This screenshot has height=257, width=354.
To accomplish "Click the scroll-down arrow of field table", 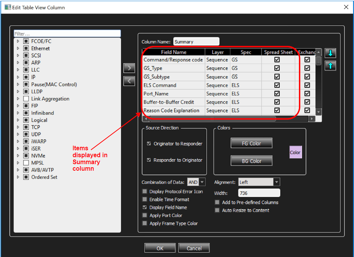I will coord(318,112).
